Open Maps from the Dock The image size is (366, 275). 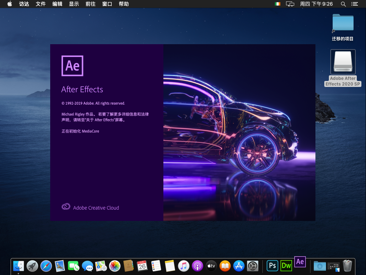tap(101, 266)
